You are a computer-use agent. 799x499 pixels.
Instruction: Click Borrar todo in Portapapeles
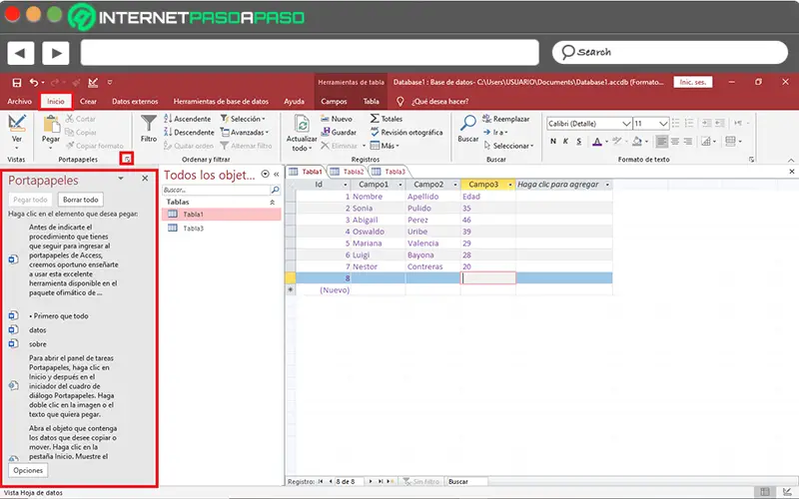81,200
